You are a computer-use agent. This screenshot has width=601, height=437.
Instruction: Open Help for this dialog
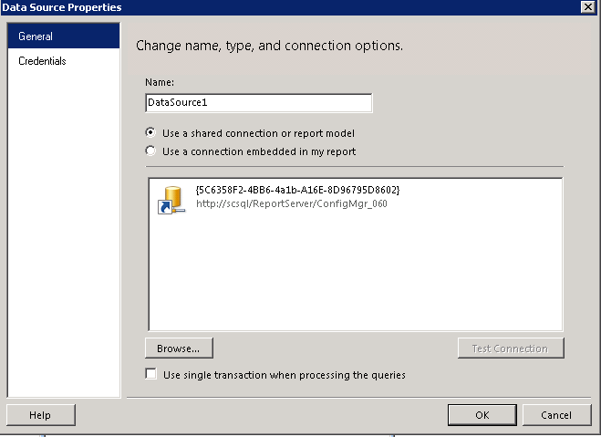tap(41, 415)
